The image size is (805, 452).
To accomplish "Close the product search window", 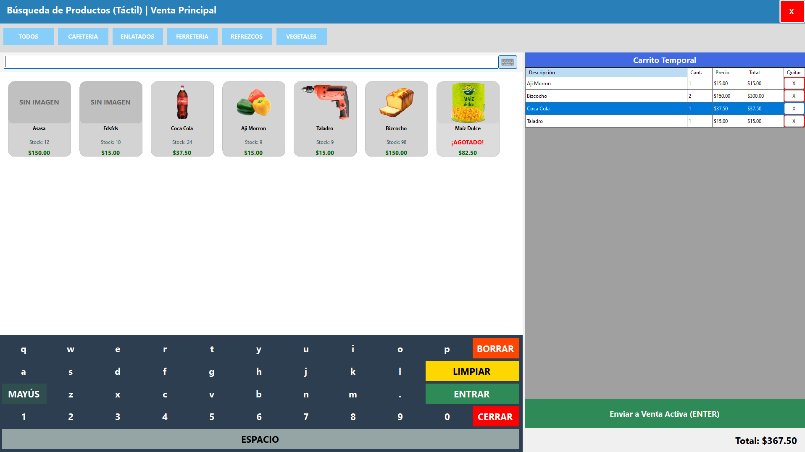I will click(792, 11).
